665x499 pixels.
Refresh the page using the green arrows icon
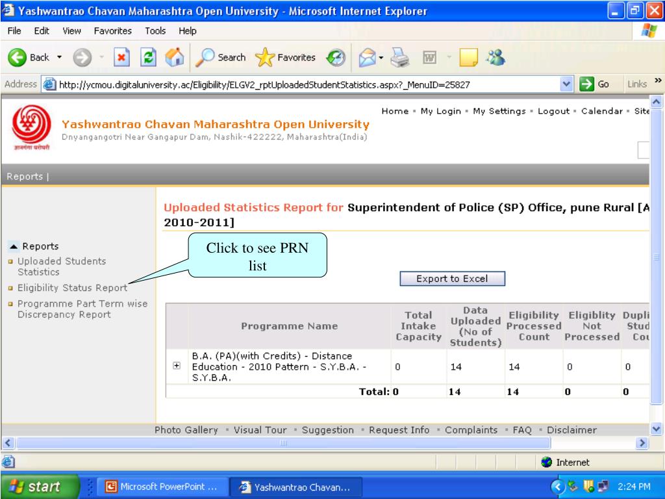(x=148, y=57)
